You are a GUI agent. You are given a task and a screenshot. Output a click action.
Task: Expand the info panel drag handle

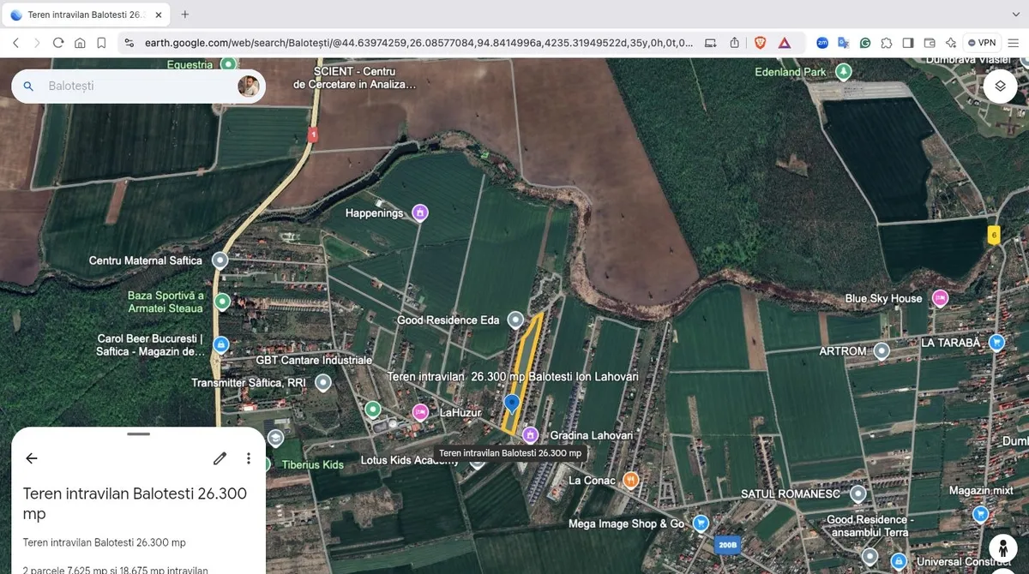[x=138, y=434]
